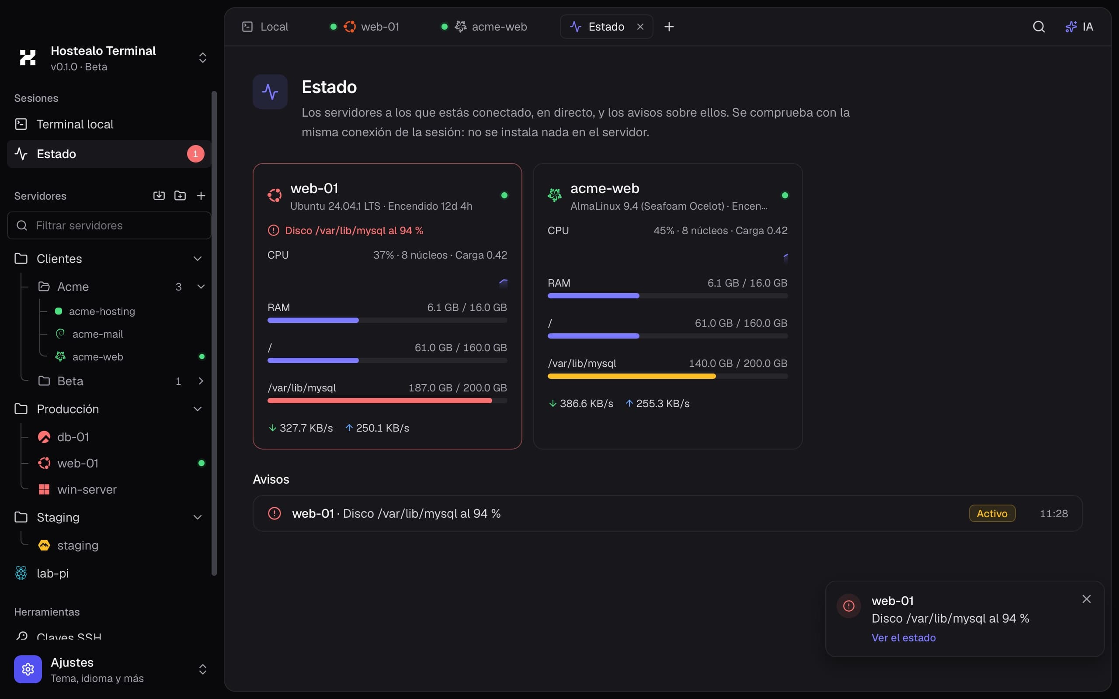
Task: Click the Activo status badge
Action: tap(992, 513)
